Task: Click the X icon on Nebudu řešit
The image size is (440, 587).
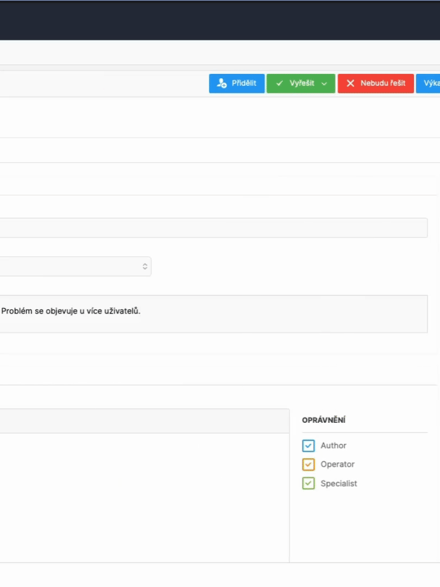Action: 350,84
